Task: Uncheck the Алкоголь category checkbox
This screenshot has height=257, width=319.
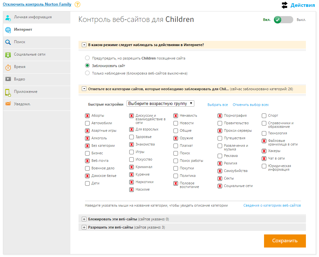Action: pos(87,138)
